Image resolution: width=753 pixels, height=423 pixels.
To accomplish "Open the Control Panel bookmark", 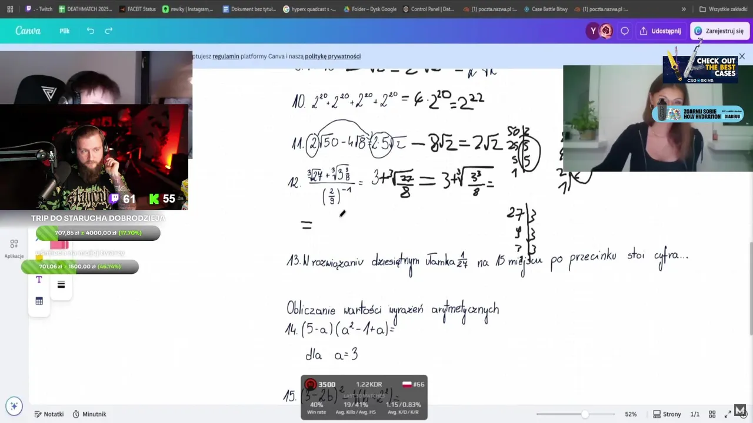I will click(x=428, y=9).
